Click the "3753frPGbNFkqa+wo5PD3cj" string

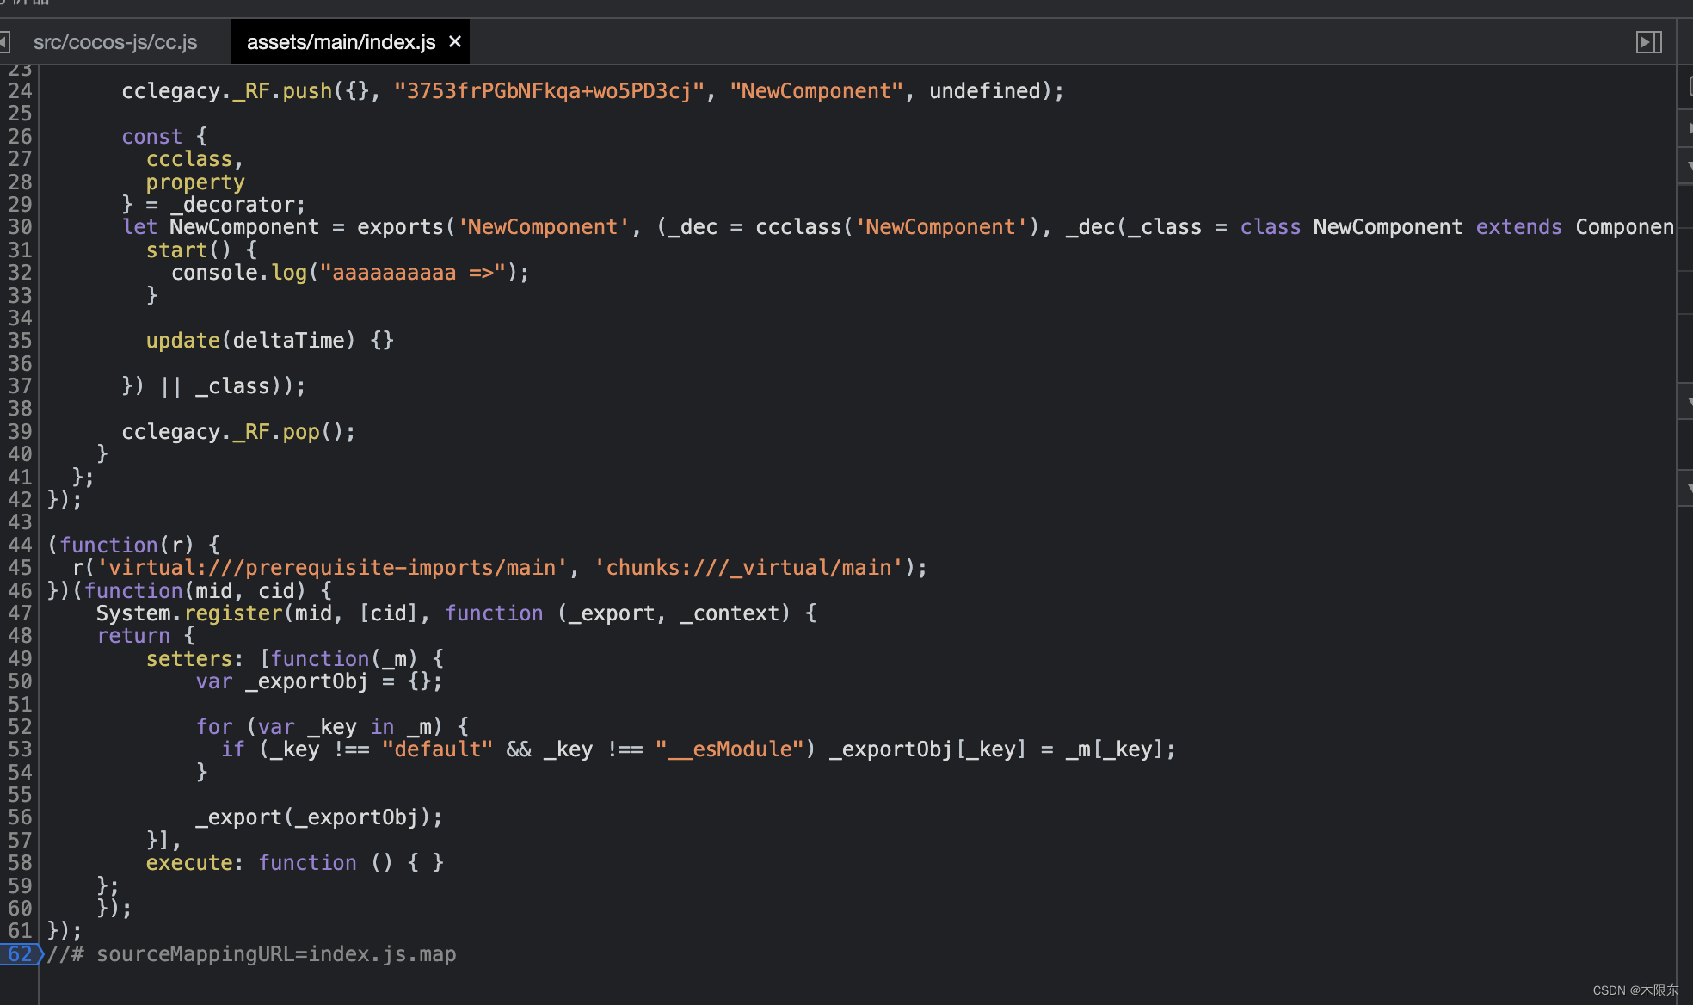(549, 91)
